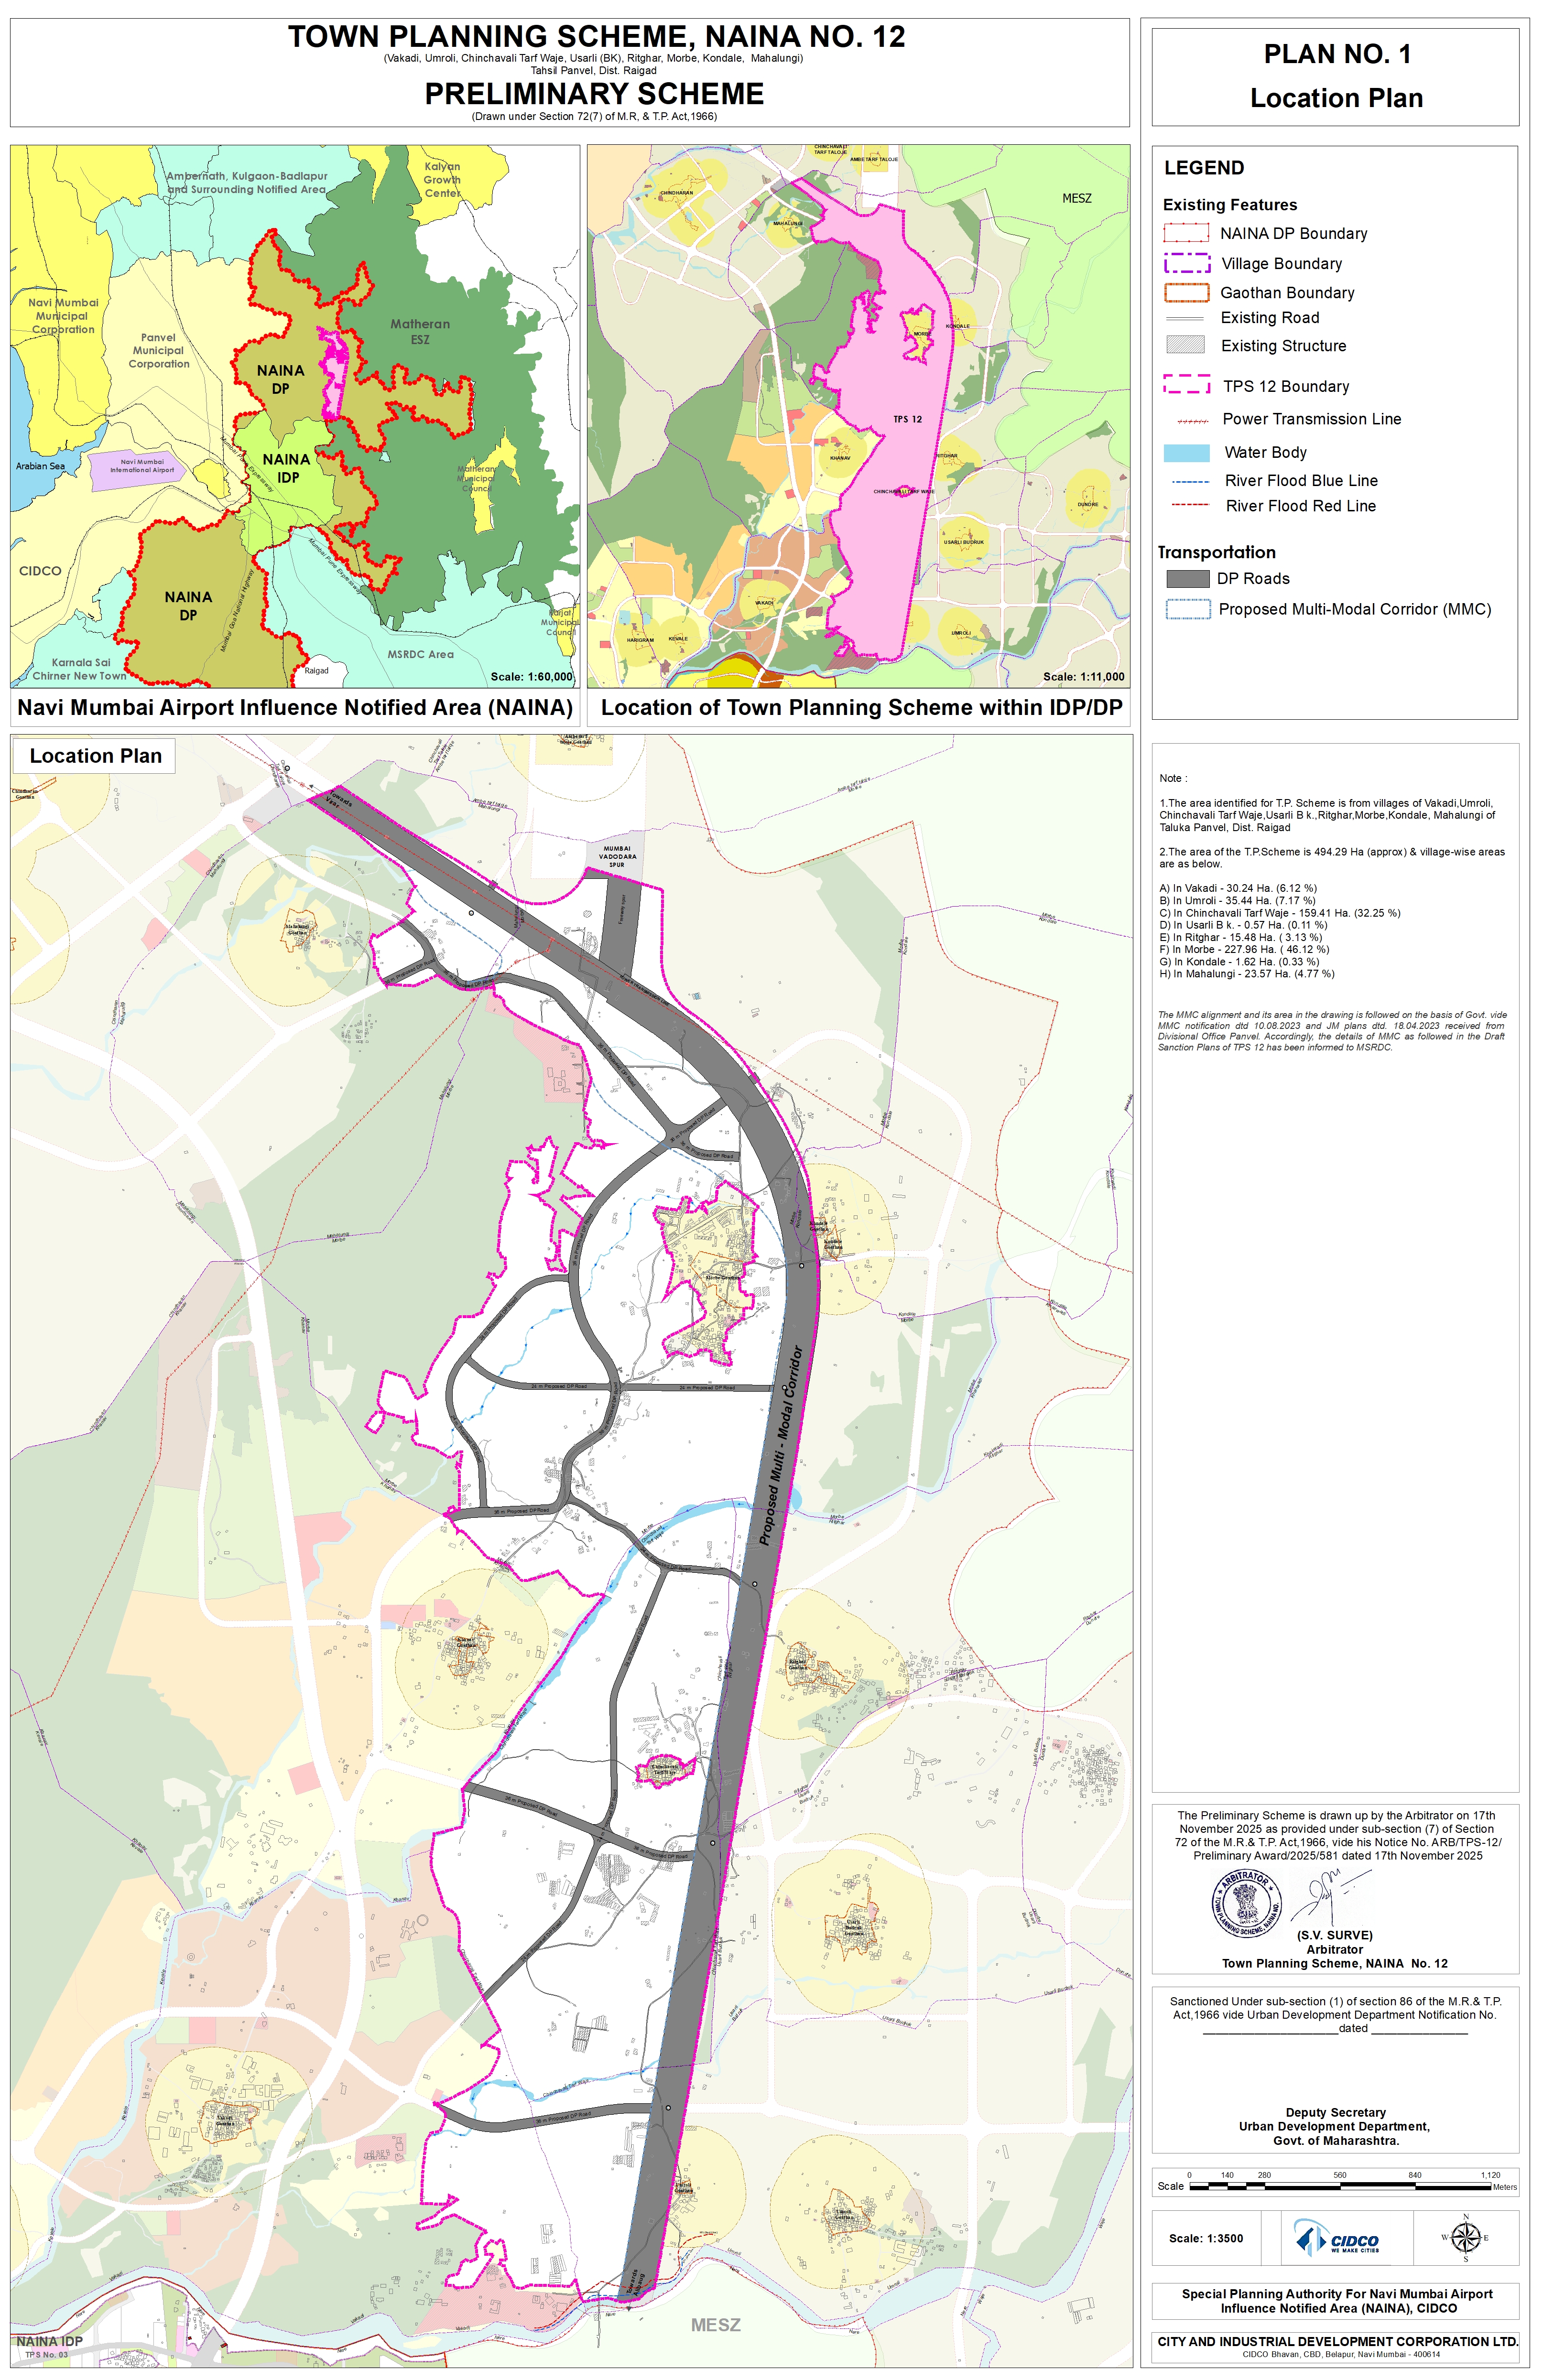This screenshot has height=2380, width=1543.
Task: Click the NAINA regional inset map
Action: pyautogui.click(x=295, y=415)
